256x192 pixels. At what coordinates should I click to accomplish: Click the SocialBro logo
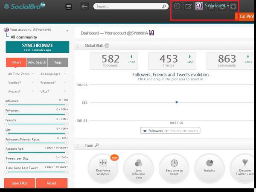click(24, 6)
